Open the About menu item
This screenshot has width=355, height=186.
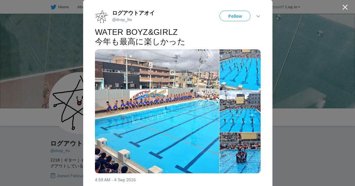click(80, 7)
